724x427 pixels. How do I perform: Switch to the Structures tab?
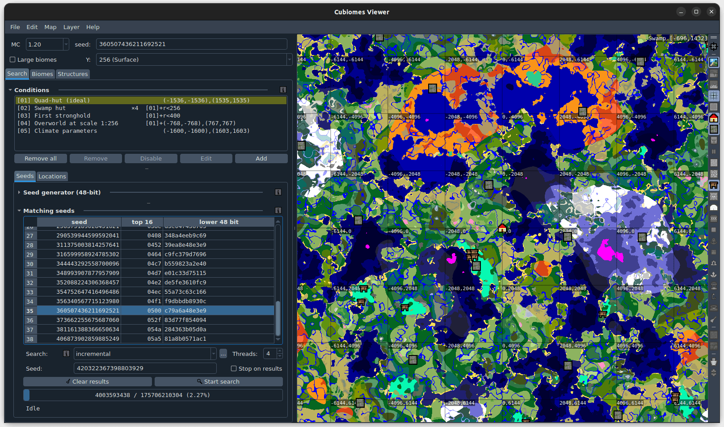[73, 74]
